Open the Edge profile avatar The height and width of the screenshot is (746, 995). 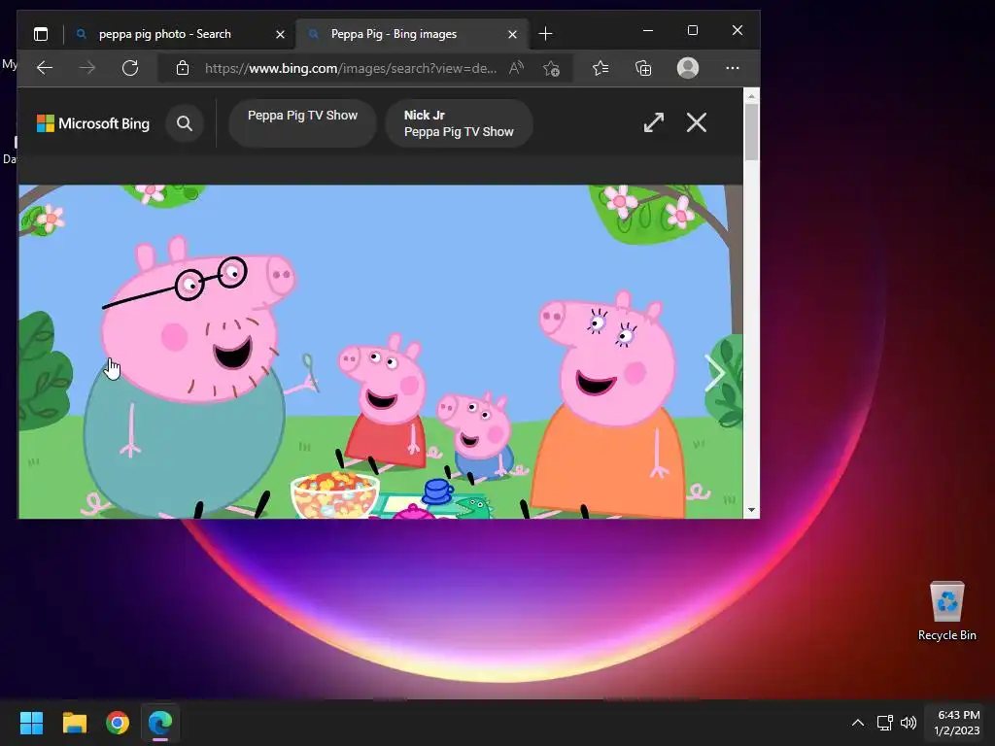point(688,68)
